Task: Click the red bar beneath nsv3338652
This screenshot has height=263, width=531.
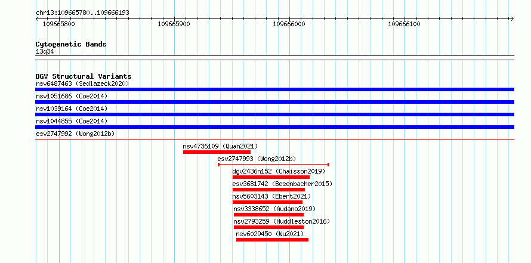Action: [x=268, y=215]
